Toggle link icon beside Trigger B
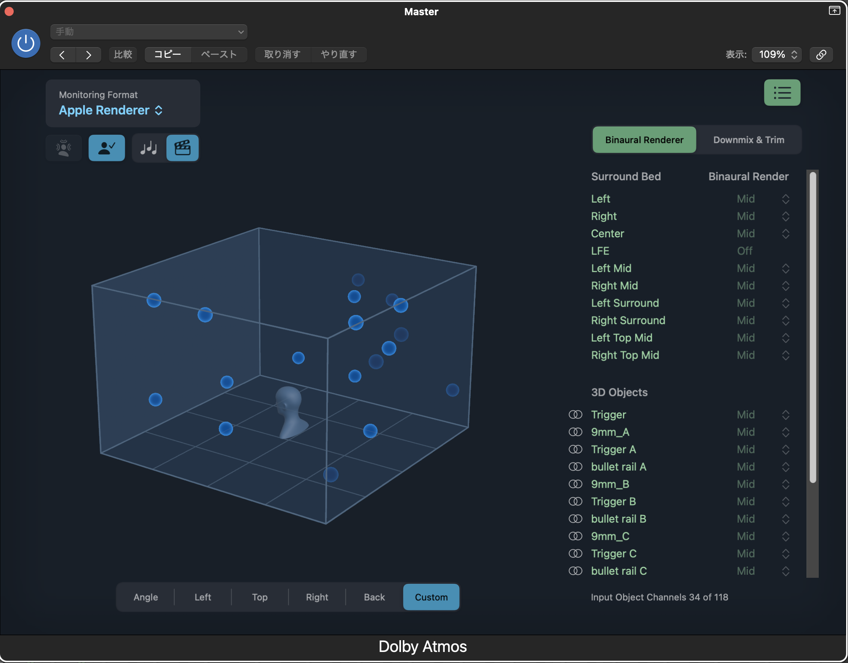This screenshot has height=663, width=848. tap(575, 501)
